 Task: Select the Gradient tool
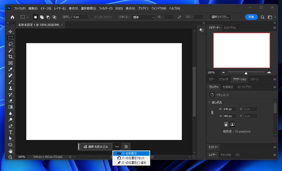point(10,107)
